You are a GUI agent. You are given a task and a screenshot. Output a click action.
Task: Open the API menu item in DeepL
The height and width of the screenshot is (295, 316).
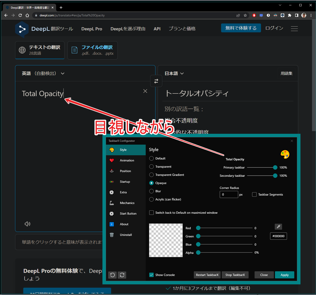tap(157, 29)
